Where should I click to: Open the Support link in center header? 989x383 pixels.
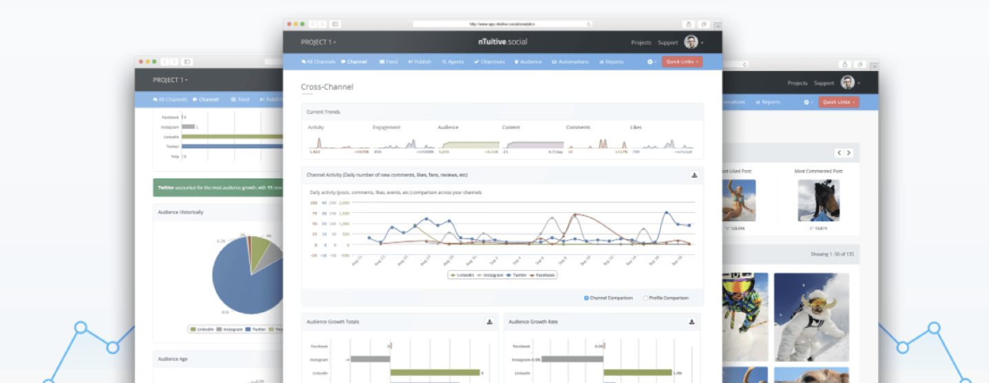tap(667, 43)
